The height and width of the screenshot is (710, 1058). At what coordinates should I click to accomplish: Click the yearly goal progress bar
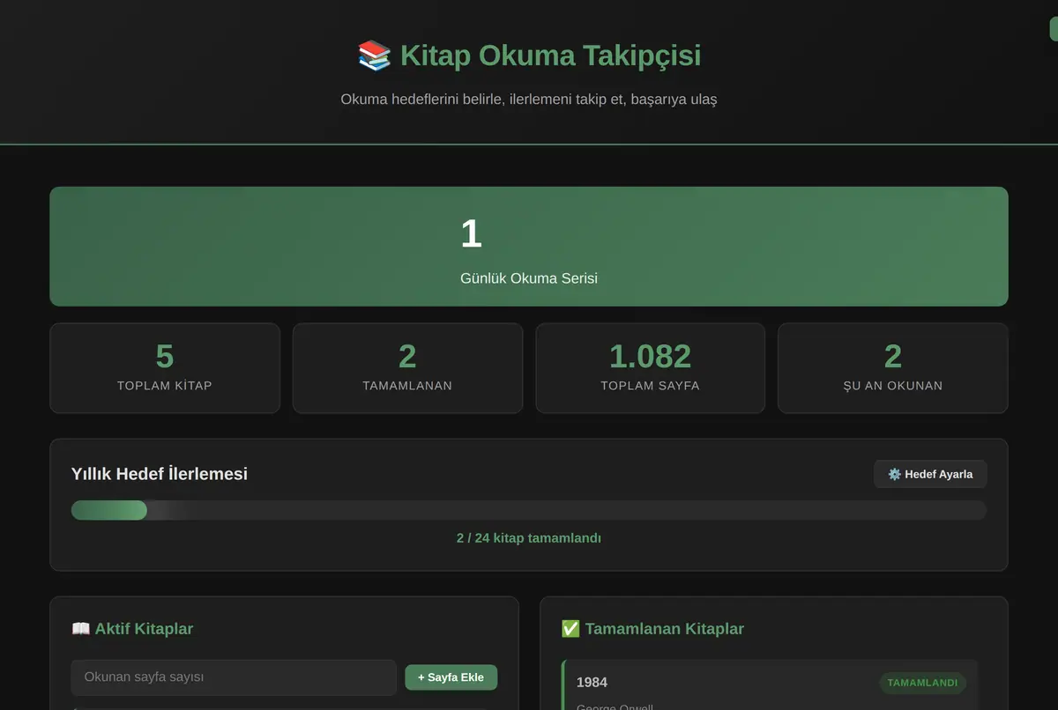click(x=529, y=510)
